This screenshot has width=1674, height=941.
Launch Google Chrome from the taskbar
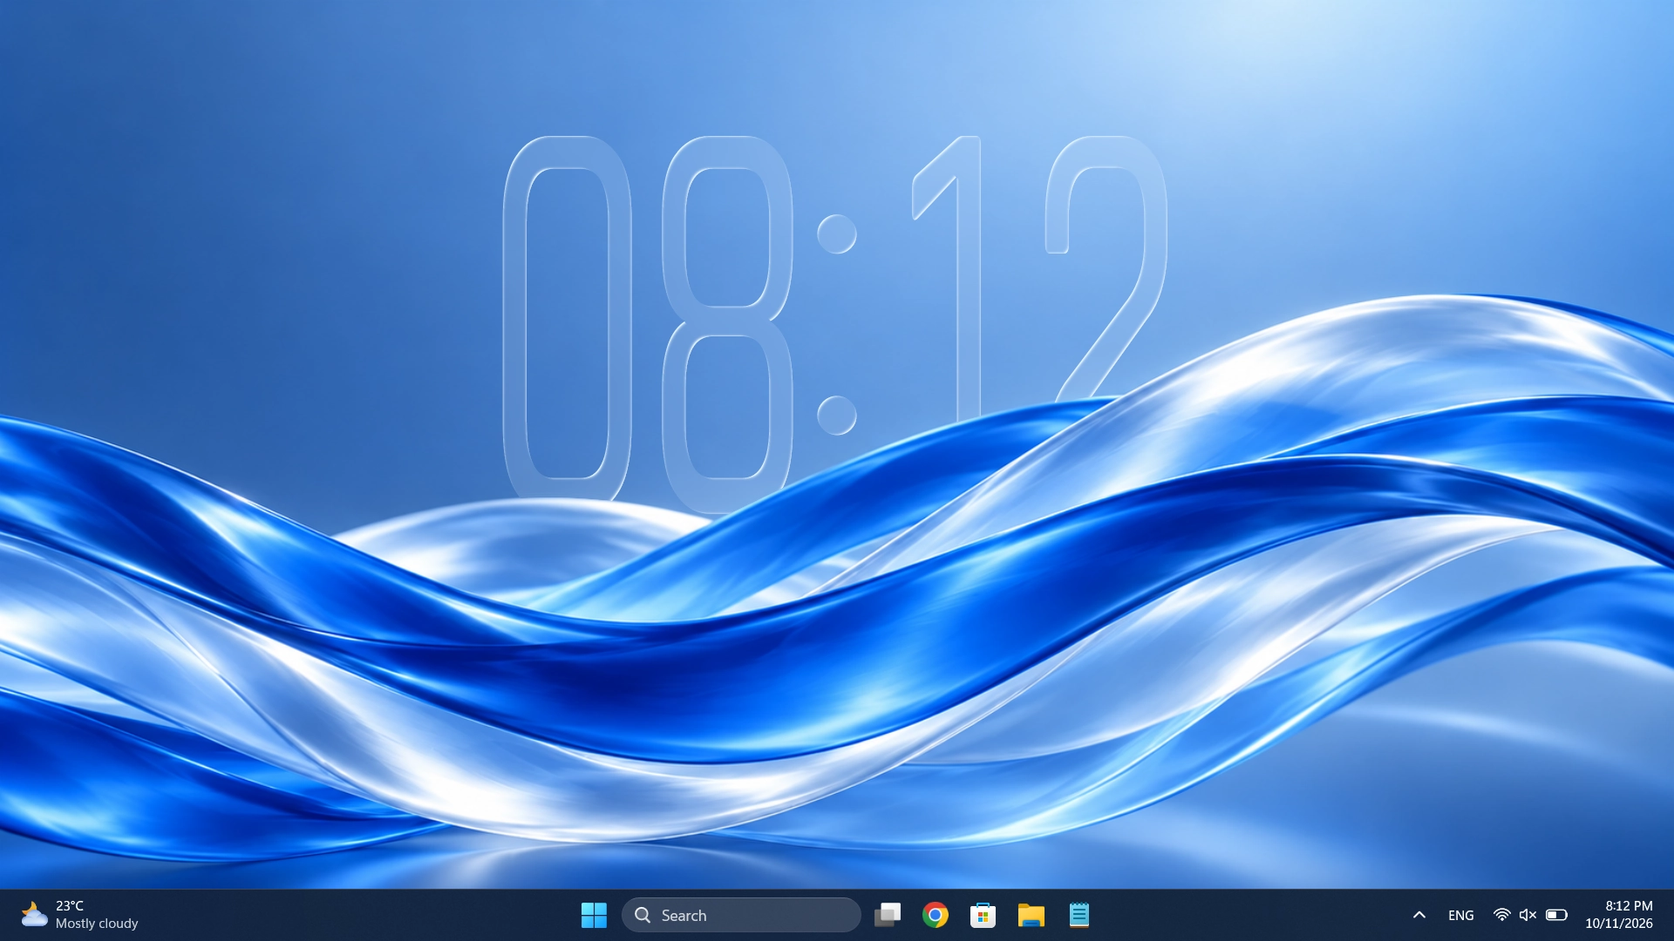pos(936,915)
